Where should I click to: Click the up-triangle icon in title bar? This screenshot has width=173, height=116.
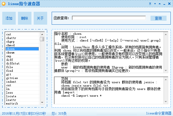[160, 4]
